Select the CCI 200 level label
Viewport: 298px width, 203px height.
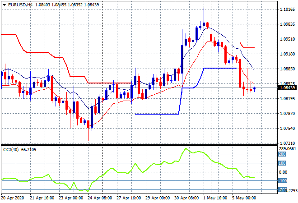coord(282,154)
